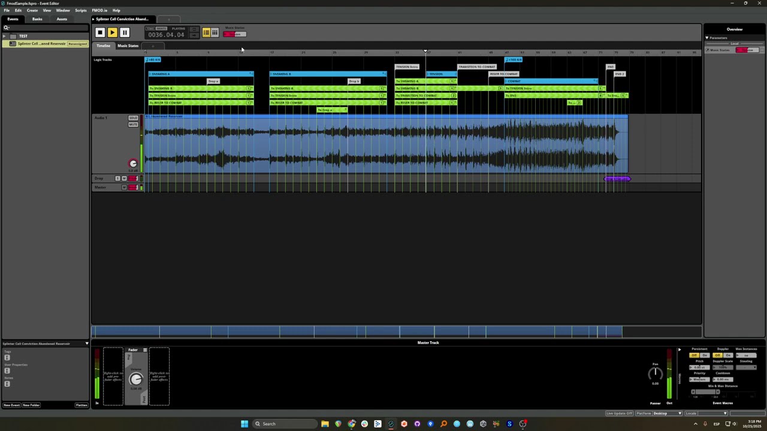Set Doppler to On
This screenshot has height=431, width=767.
[728, 356]
